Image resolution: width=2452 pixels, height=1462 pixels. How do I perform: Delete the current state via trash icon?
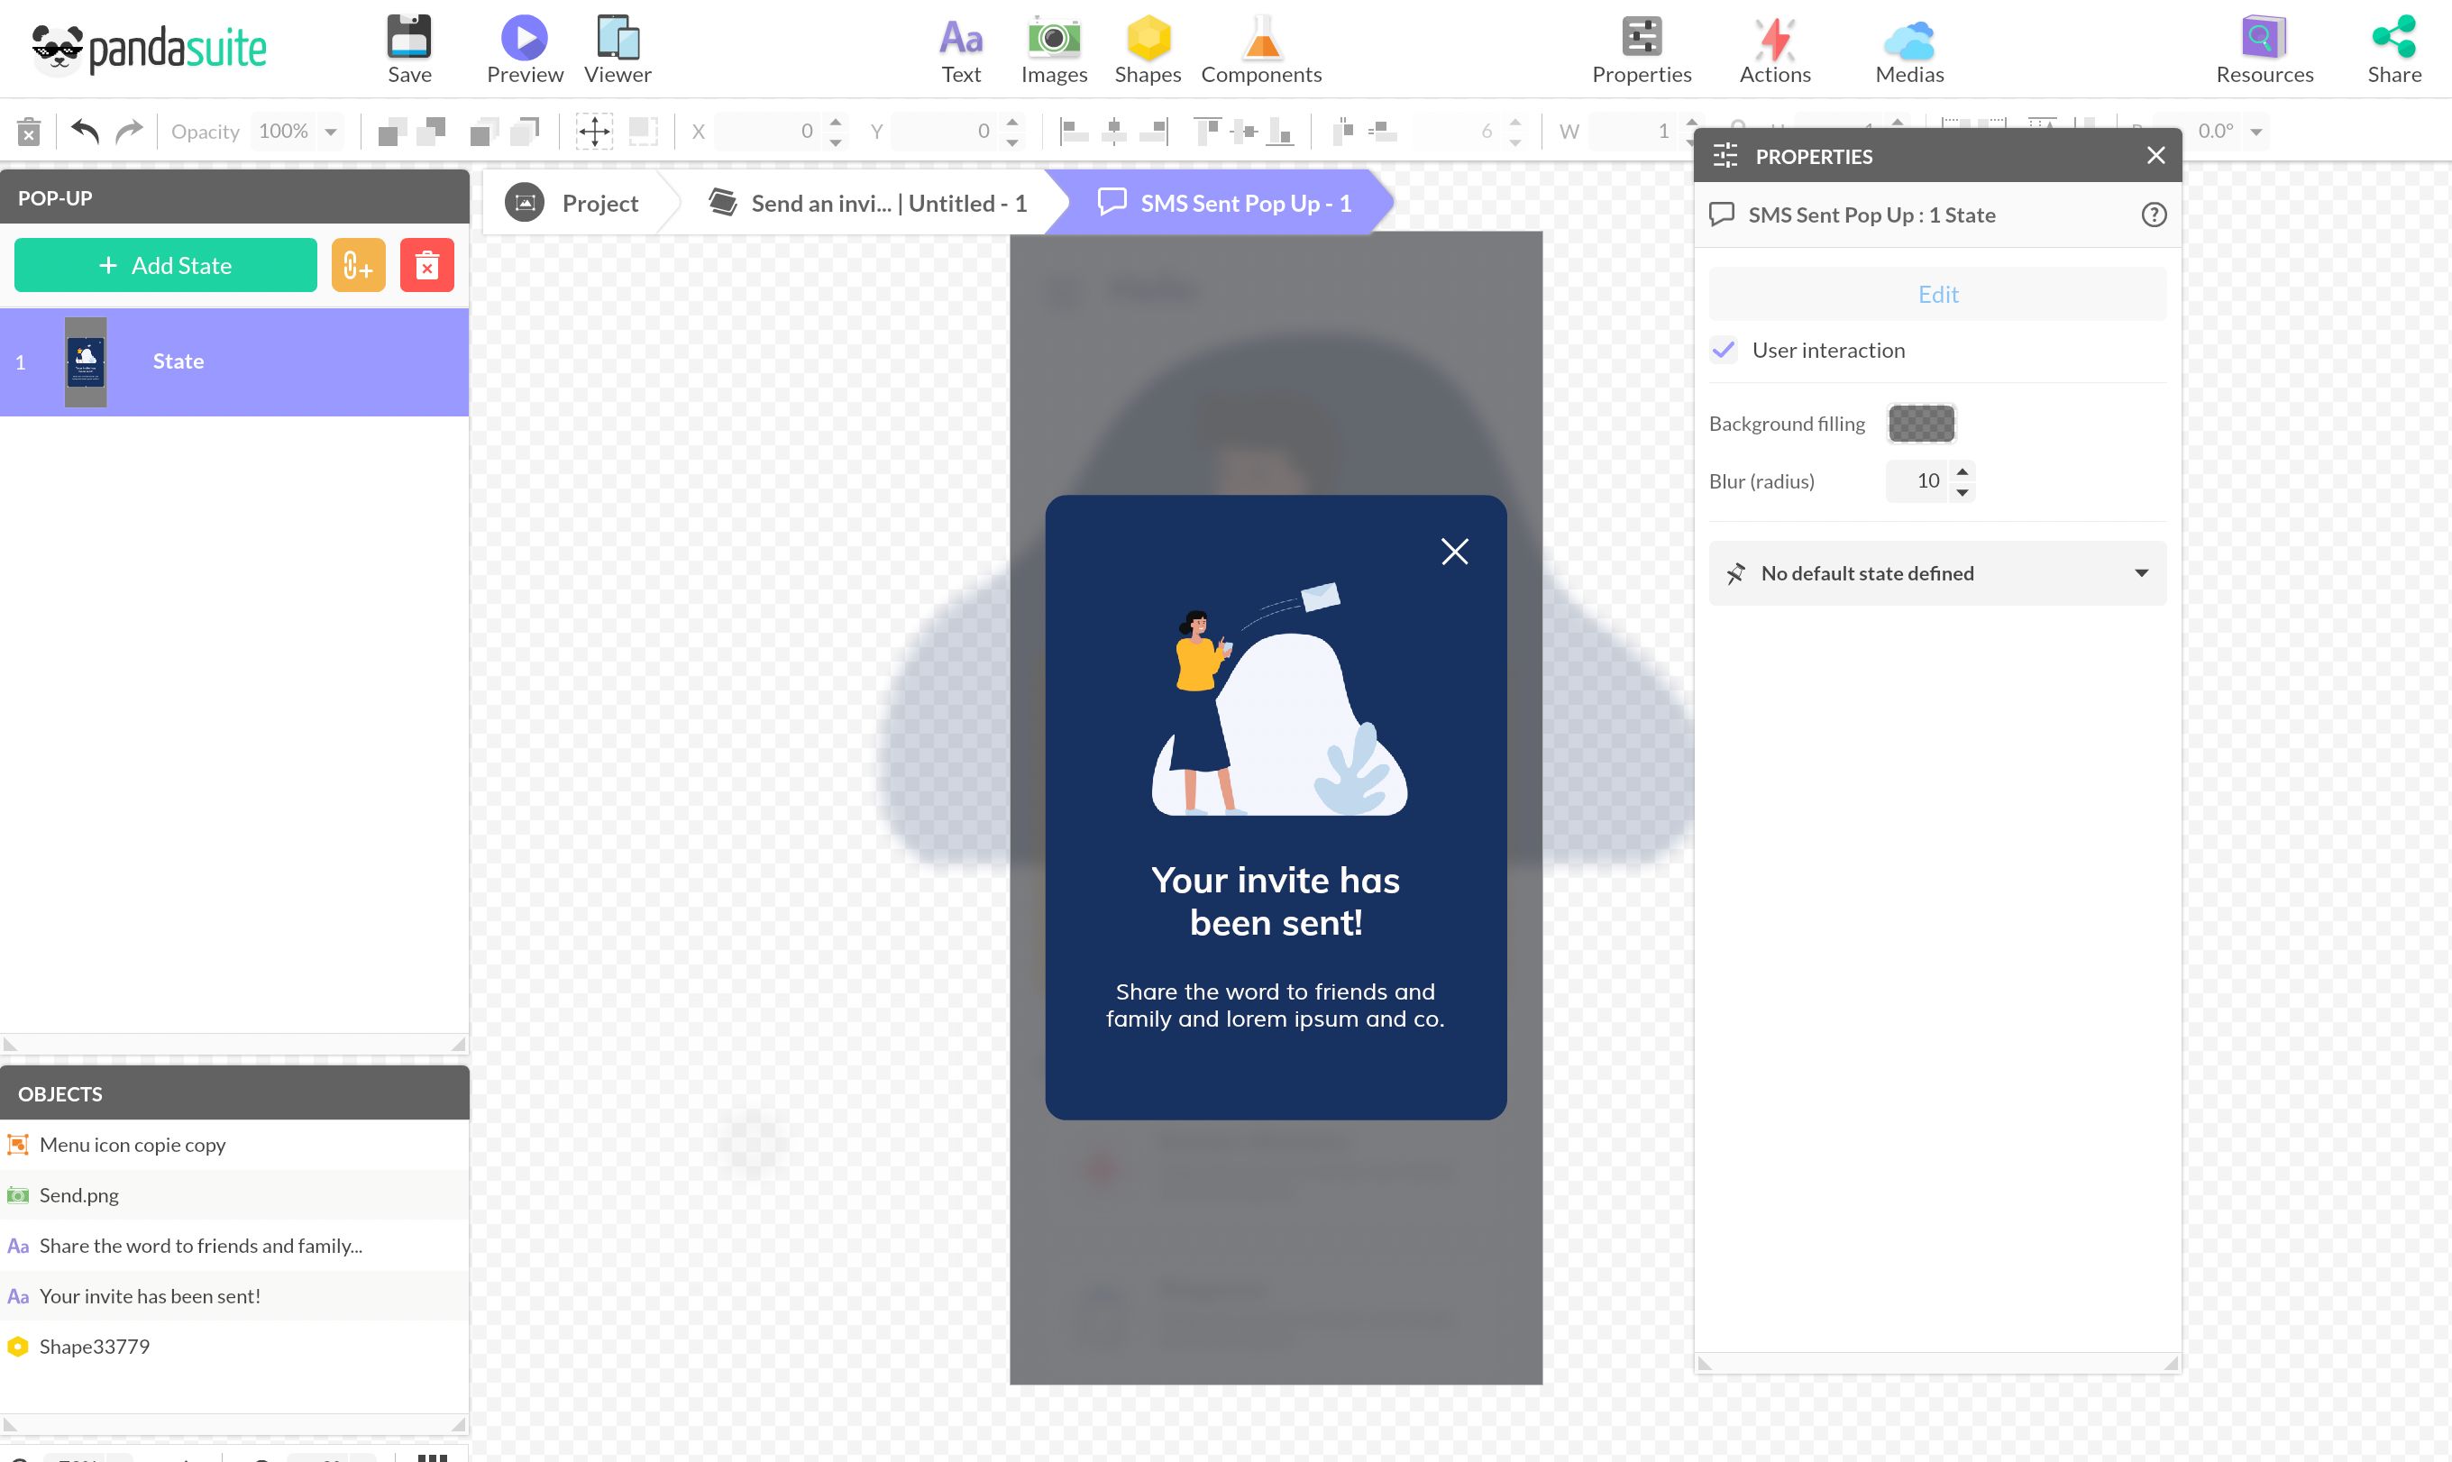click(426, 264)
